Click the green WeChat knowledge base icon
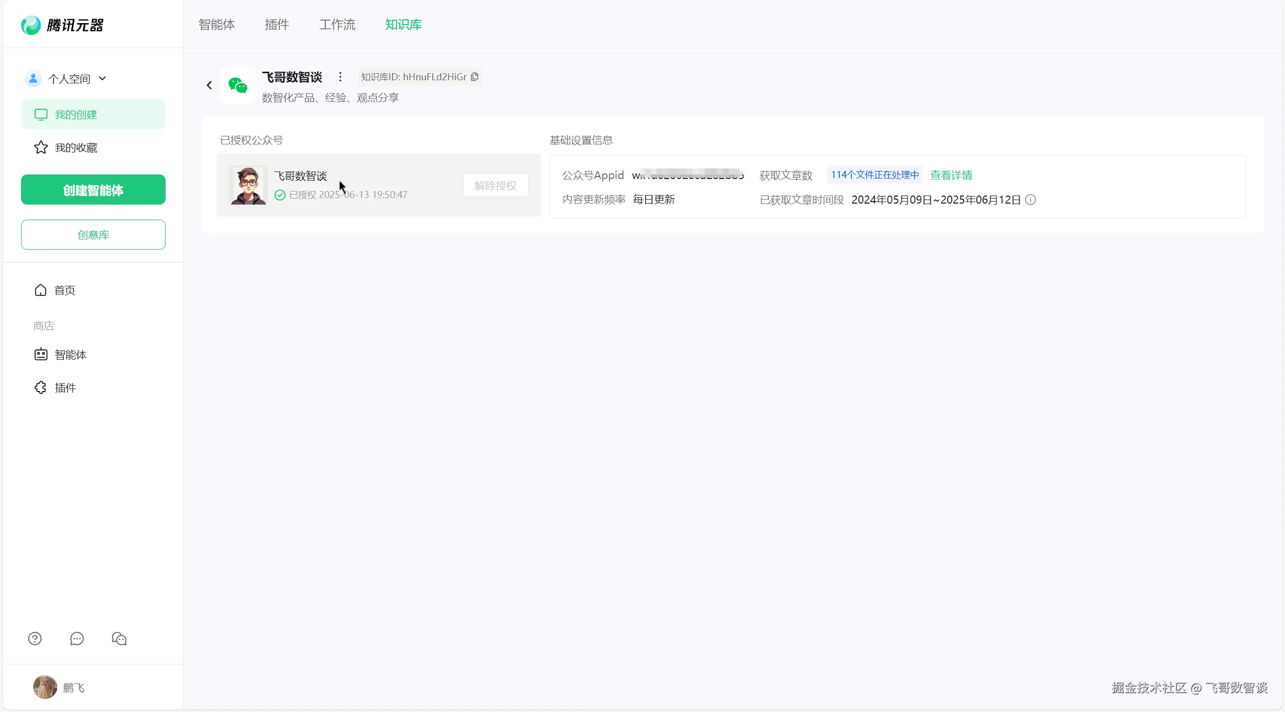This screenshot has width=1285, height=712. pyautogui.click(x=237, y=85)
